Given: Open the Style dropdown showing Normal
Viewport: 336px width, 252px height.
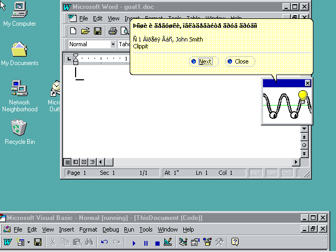Looking at the screenshot, I should coord(113,44).
